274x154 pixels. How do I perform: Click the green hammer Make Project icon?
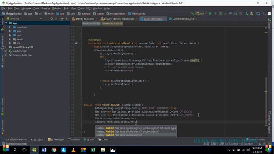tap(192, 13)
